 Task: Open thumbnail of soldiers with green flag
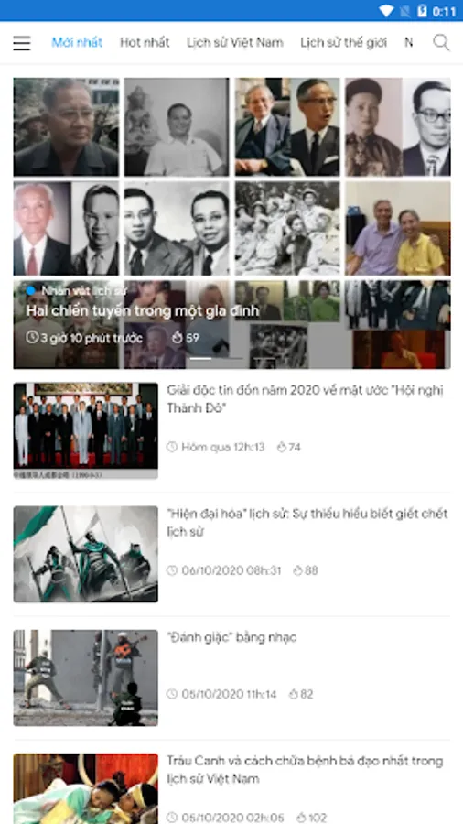pyautogui.click(x=86, y=554)
